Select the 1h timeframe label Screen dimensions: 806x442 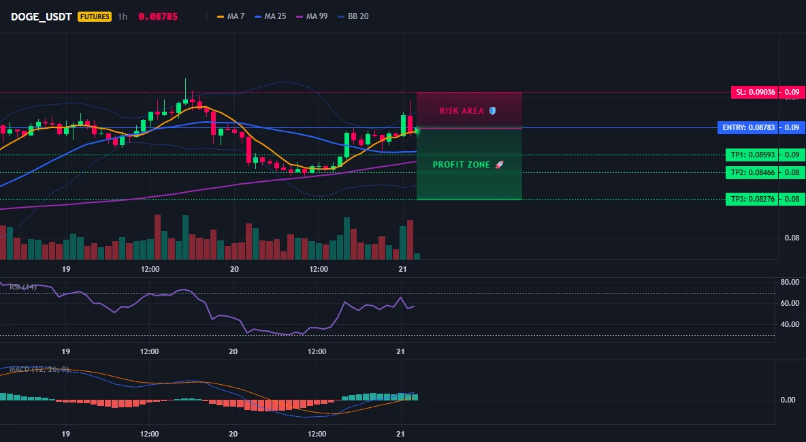(x=123, y=16)
